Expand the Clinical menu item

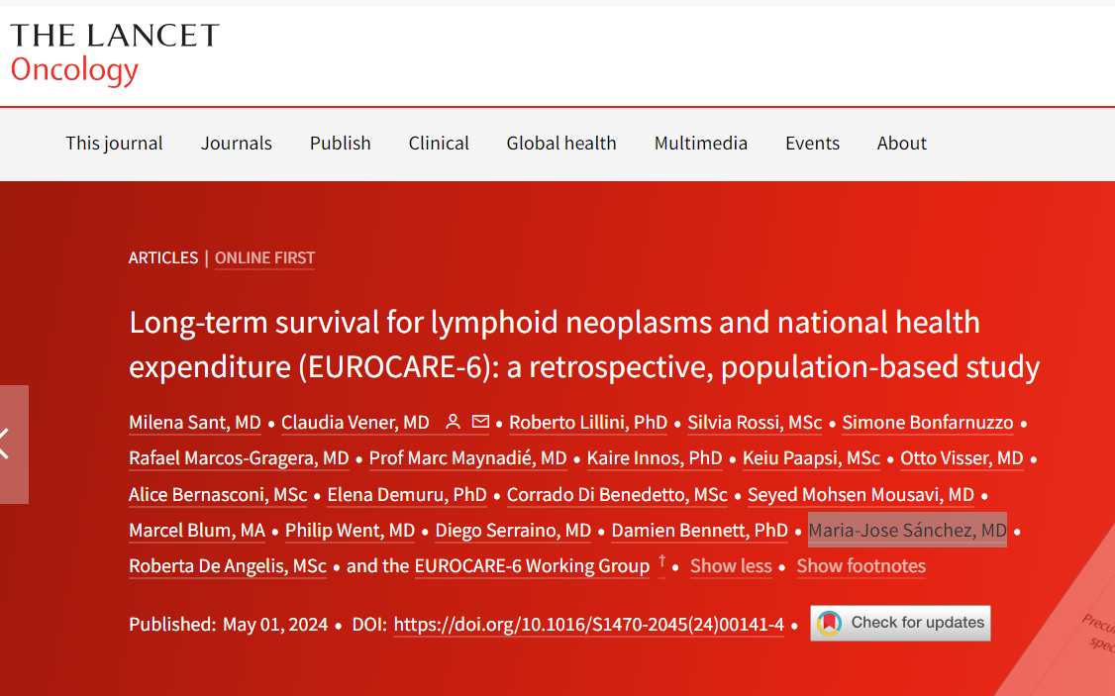point(439,144)
